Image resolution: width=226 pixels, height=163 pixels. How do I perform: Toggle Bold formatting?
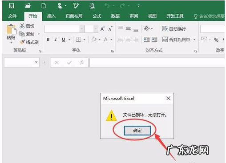click(48, 40)
